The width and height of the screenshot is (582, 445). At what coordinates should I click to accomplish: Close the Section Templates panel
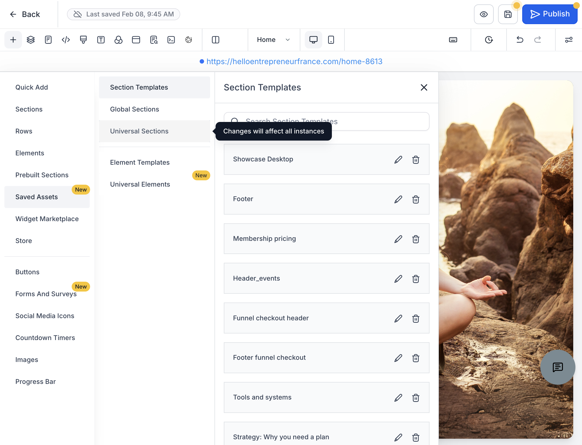tap(424, 87)
